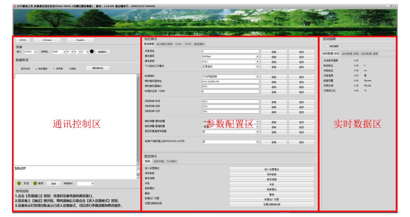Screen dimensions: 410x217
Task: Switch to the 实时数据-温度 tab
Action: click(x=370, y=54)
